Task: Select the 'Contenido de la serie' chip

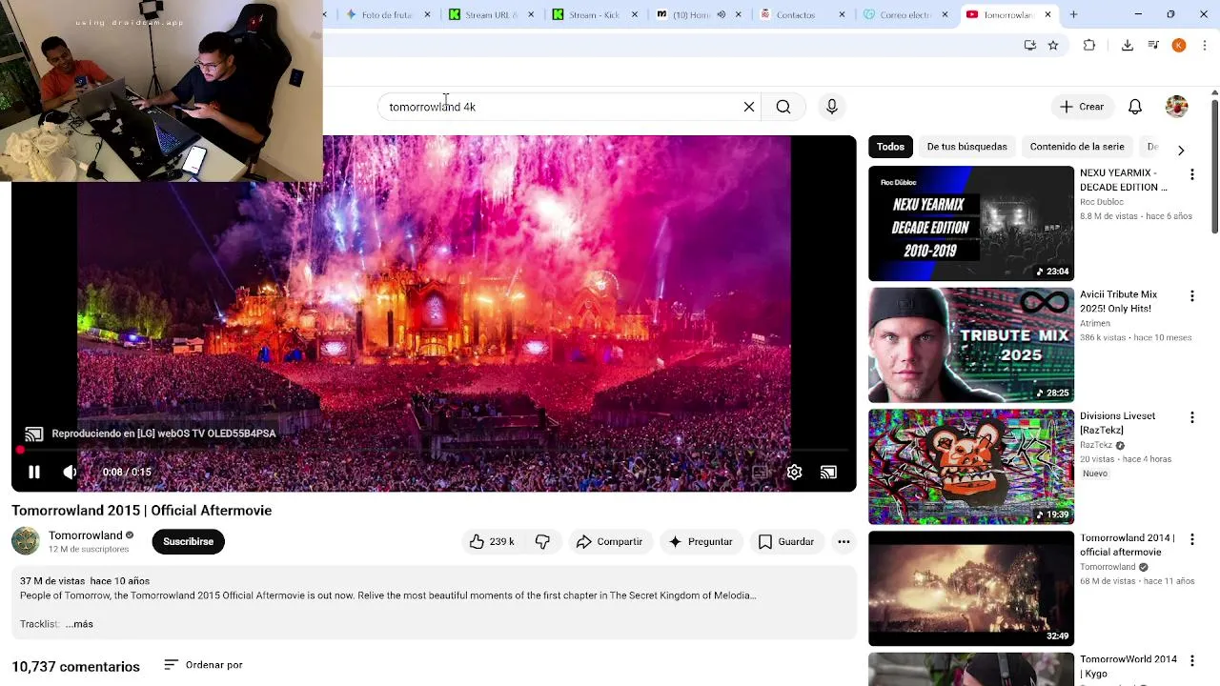Action: click(1077, 147)
